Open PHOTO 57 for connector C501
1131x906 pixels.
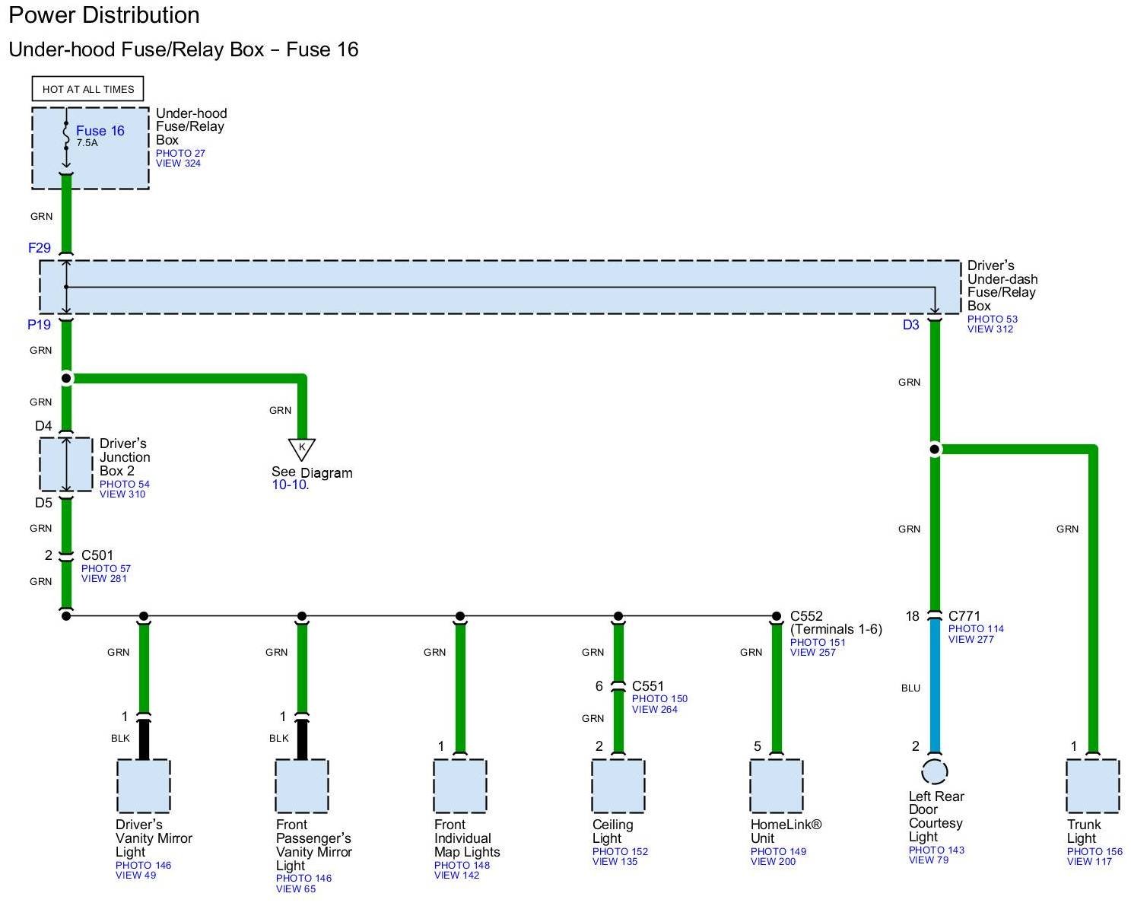[106, 568]
